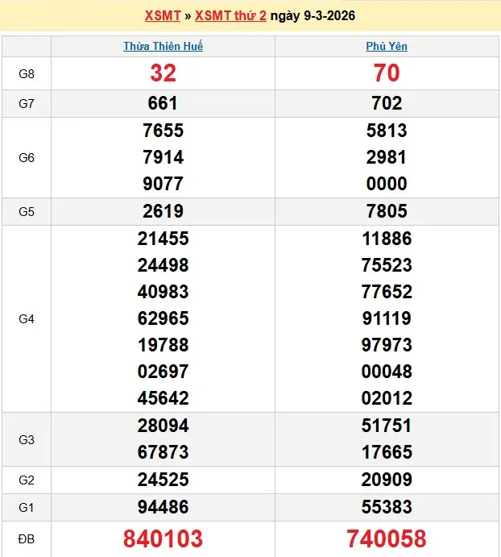Click the G4 row label
The width and height of the screenshot is (501, 557).
tap(27, 318)
